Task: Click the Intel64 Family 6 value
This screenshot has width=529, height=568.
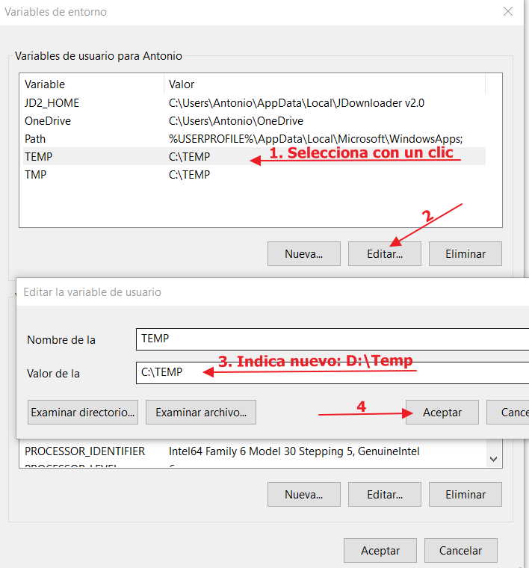Action: (294, 451)
